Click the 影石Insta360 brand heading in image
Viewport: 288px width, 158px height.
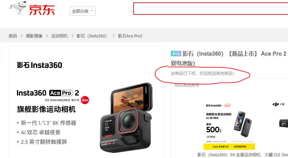click(39, 65)
